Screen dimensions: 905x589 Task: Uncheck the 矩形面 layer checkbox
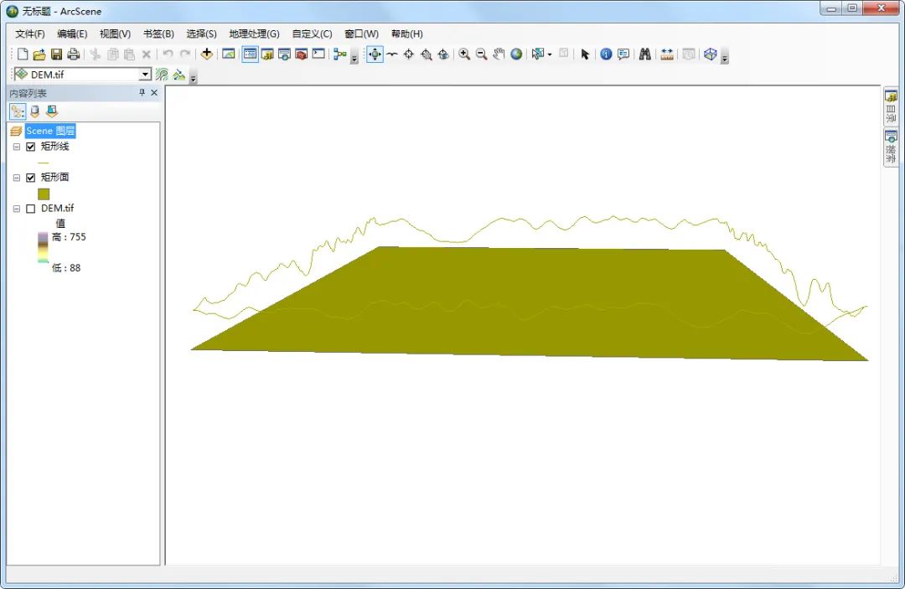[x=31, y=178]
